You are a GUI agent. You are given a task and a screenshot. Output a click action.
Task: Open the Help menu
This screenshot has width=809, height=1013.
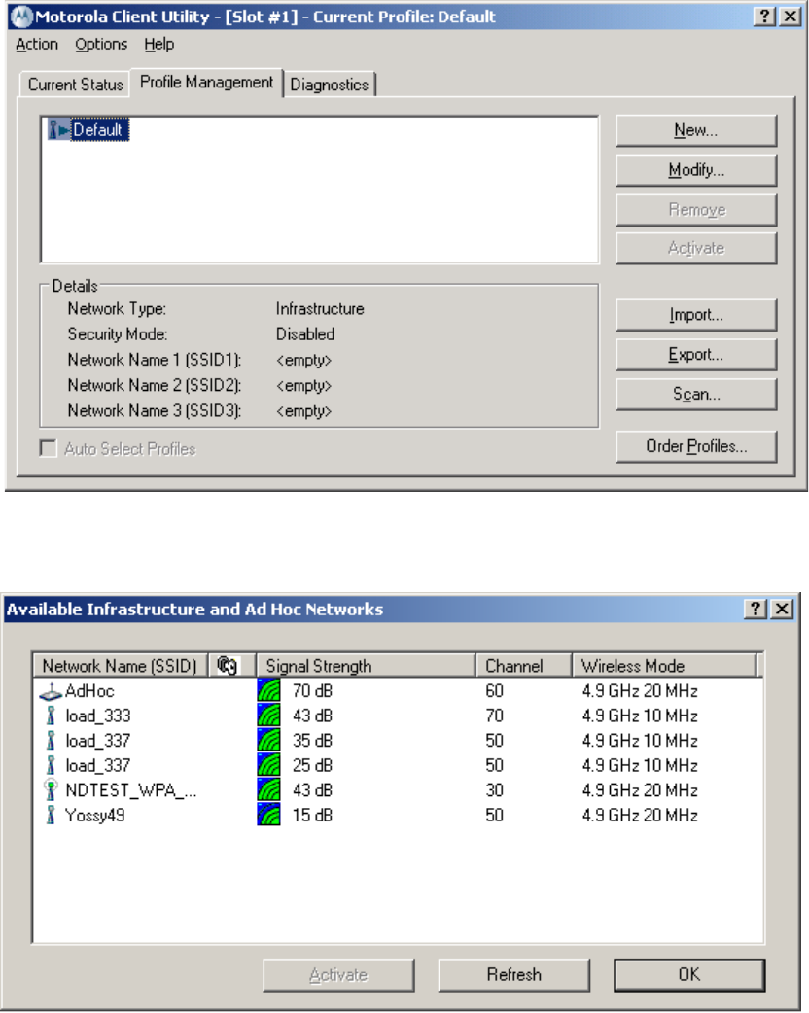tap(158, 44)
